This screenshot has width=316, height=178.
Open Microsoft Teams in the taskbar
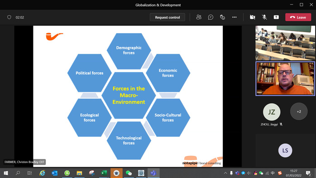[153, 173]
